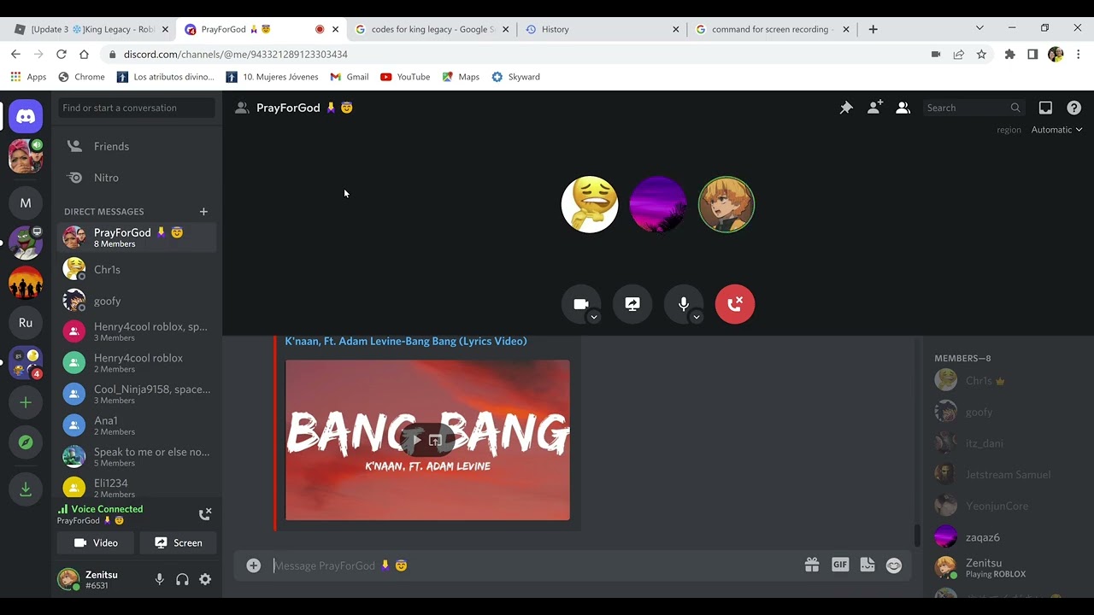
Task: Open microphone options dropdown arrow
Action: [696, 317]
